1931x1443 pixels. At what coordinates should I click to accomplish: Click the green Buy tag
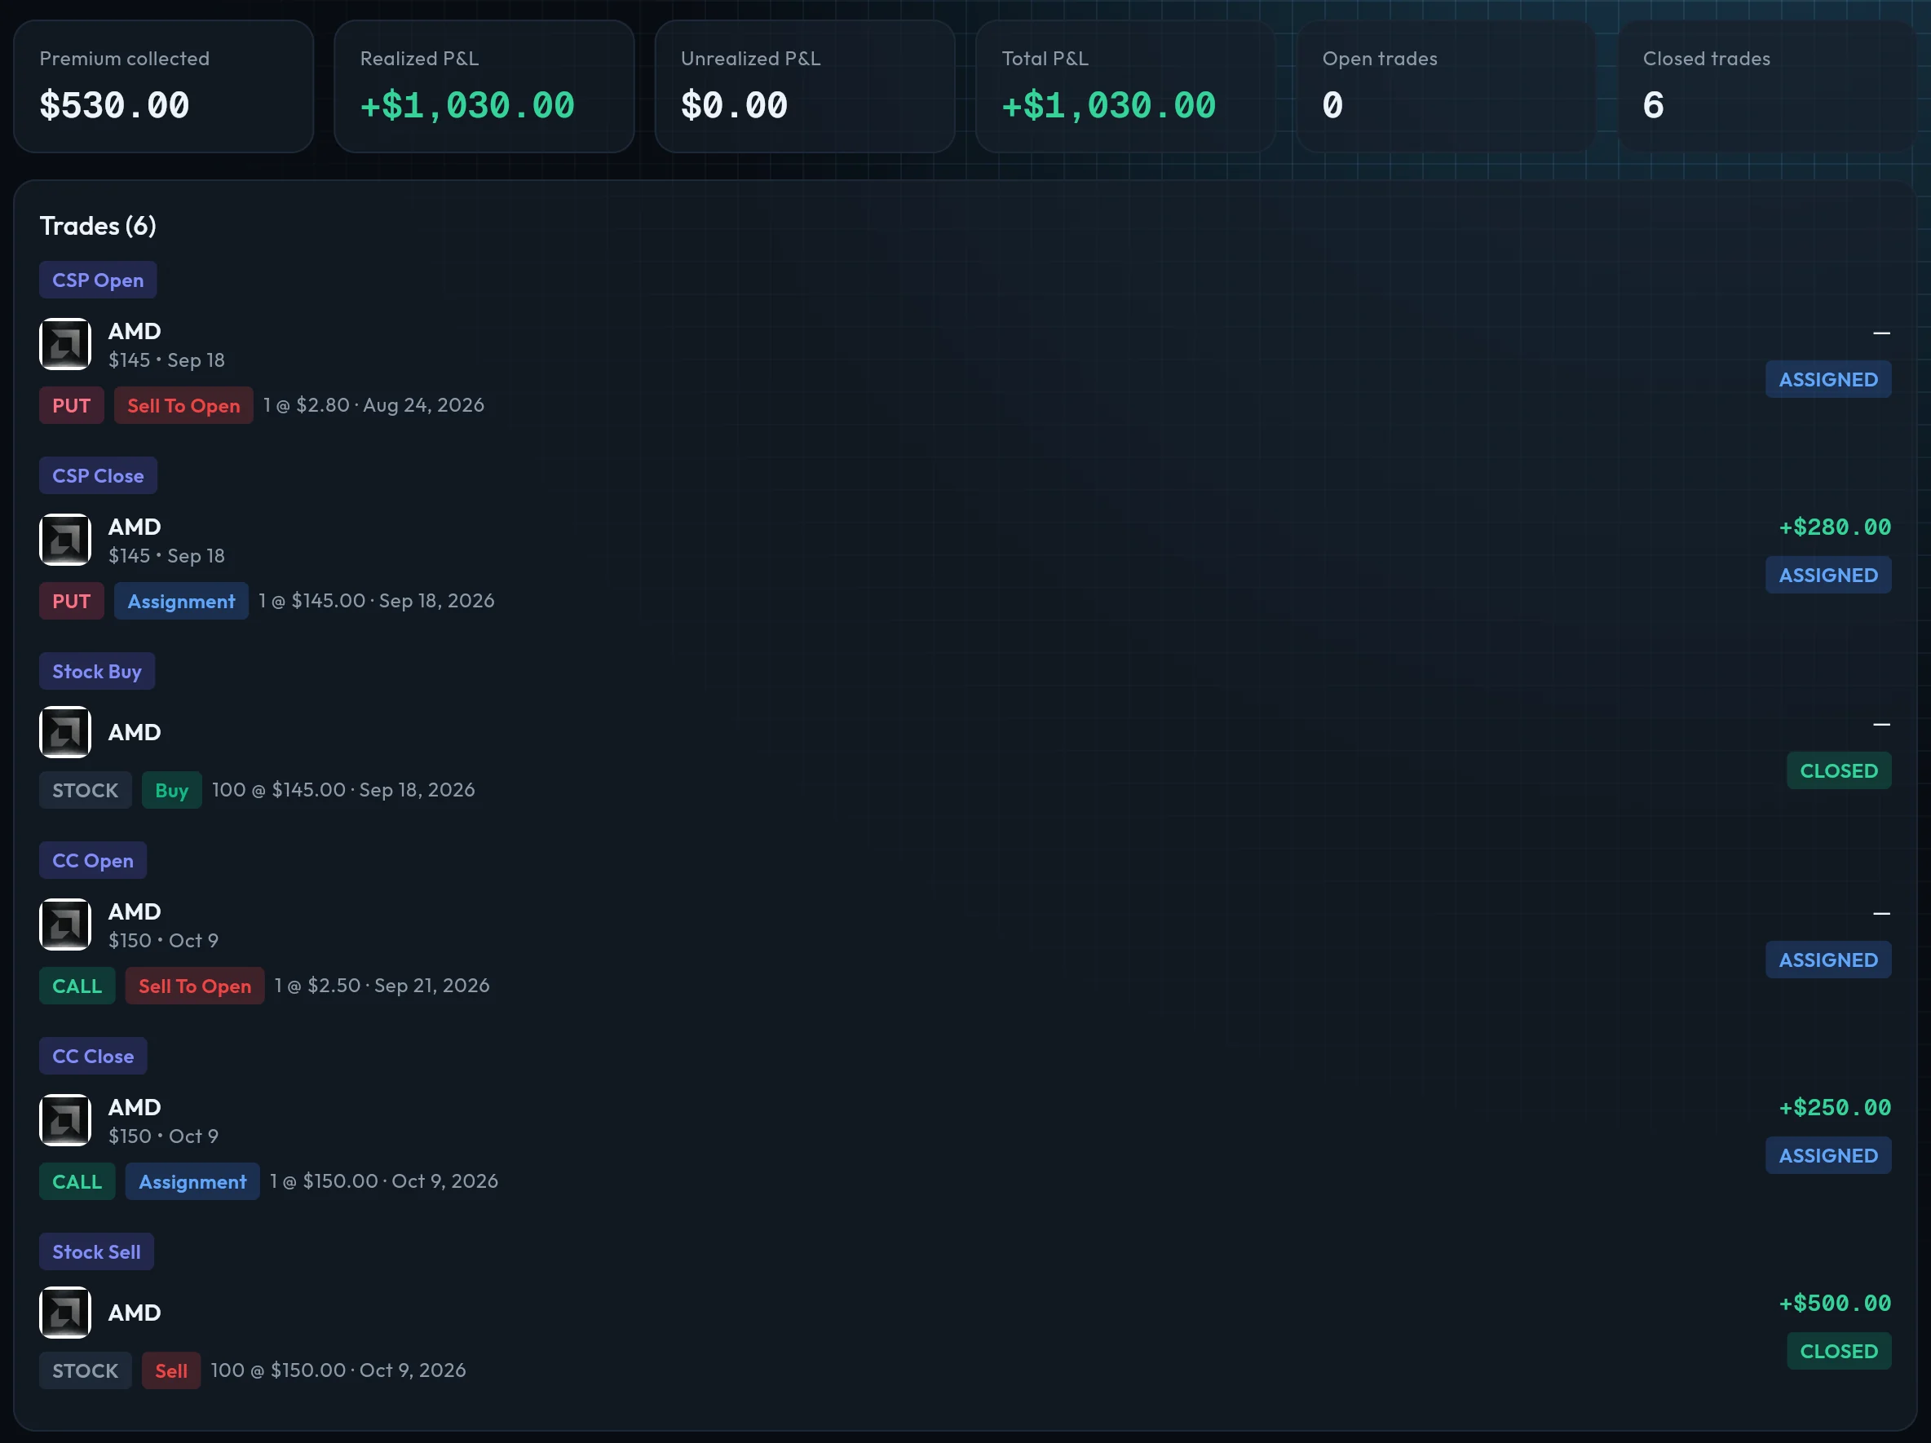(x=171, y=790)
